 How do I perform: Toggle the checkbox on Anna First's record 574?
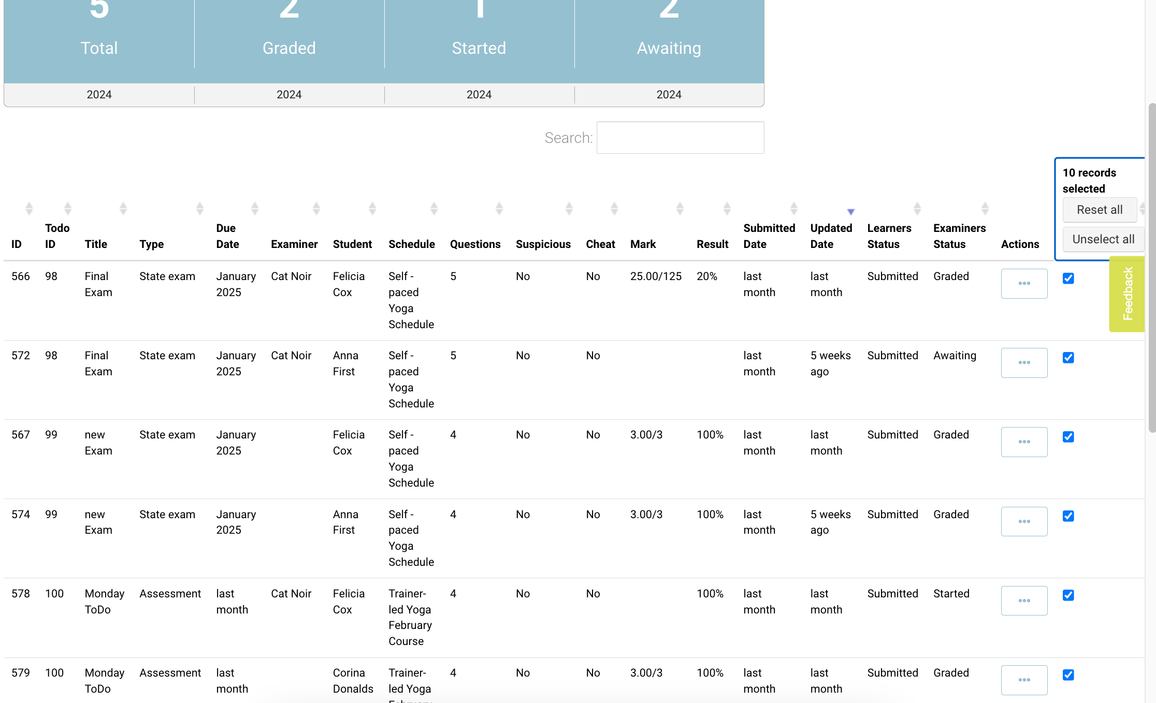[1068, 516]
